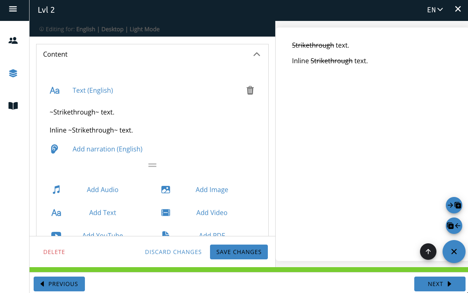The width and height of the screenshot is (468, 293).
Task: Click the ear narration icon
Action: pyautogui.click(x=55, y=149)
